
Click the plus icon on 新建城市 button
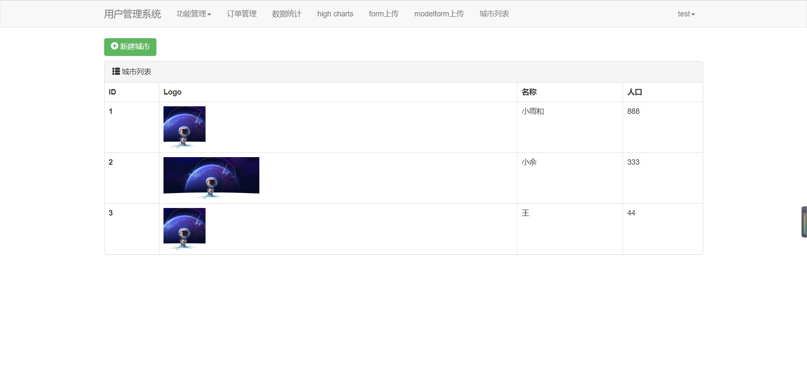(114, 47)
